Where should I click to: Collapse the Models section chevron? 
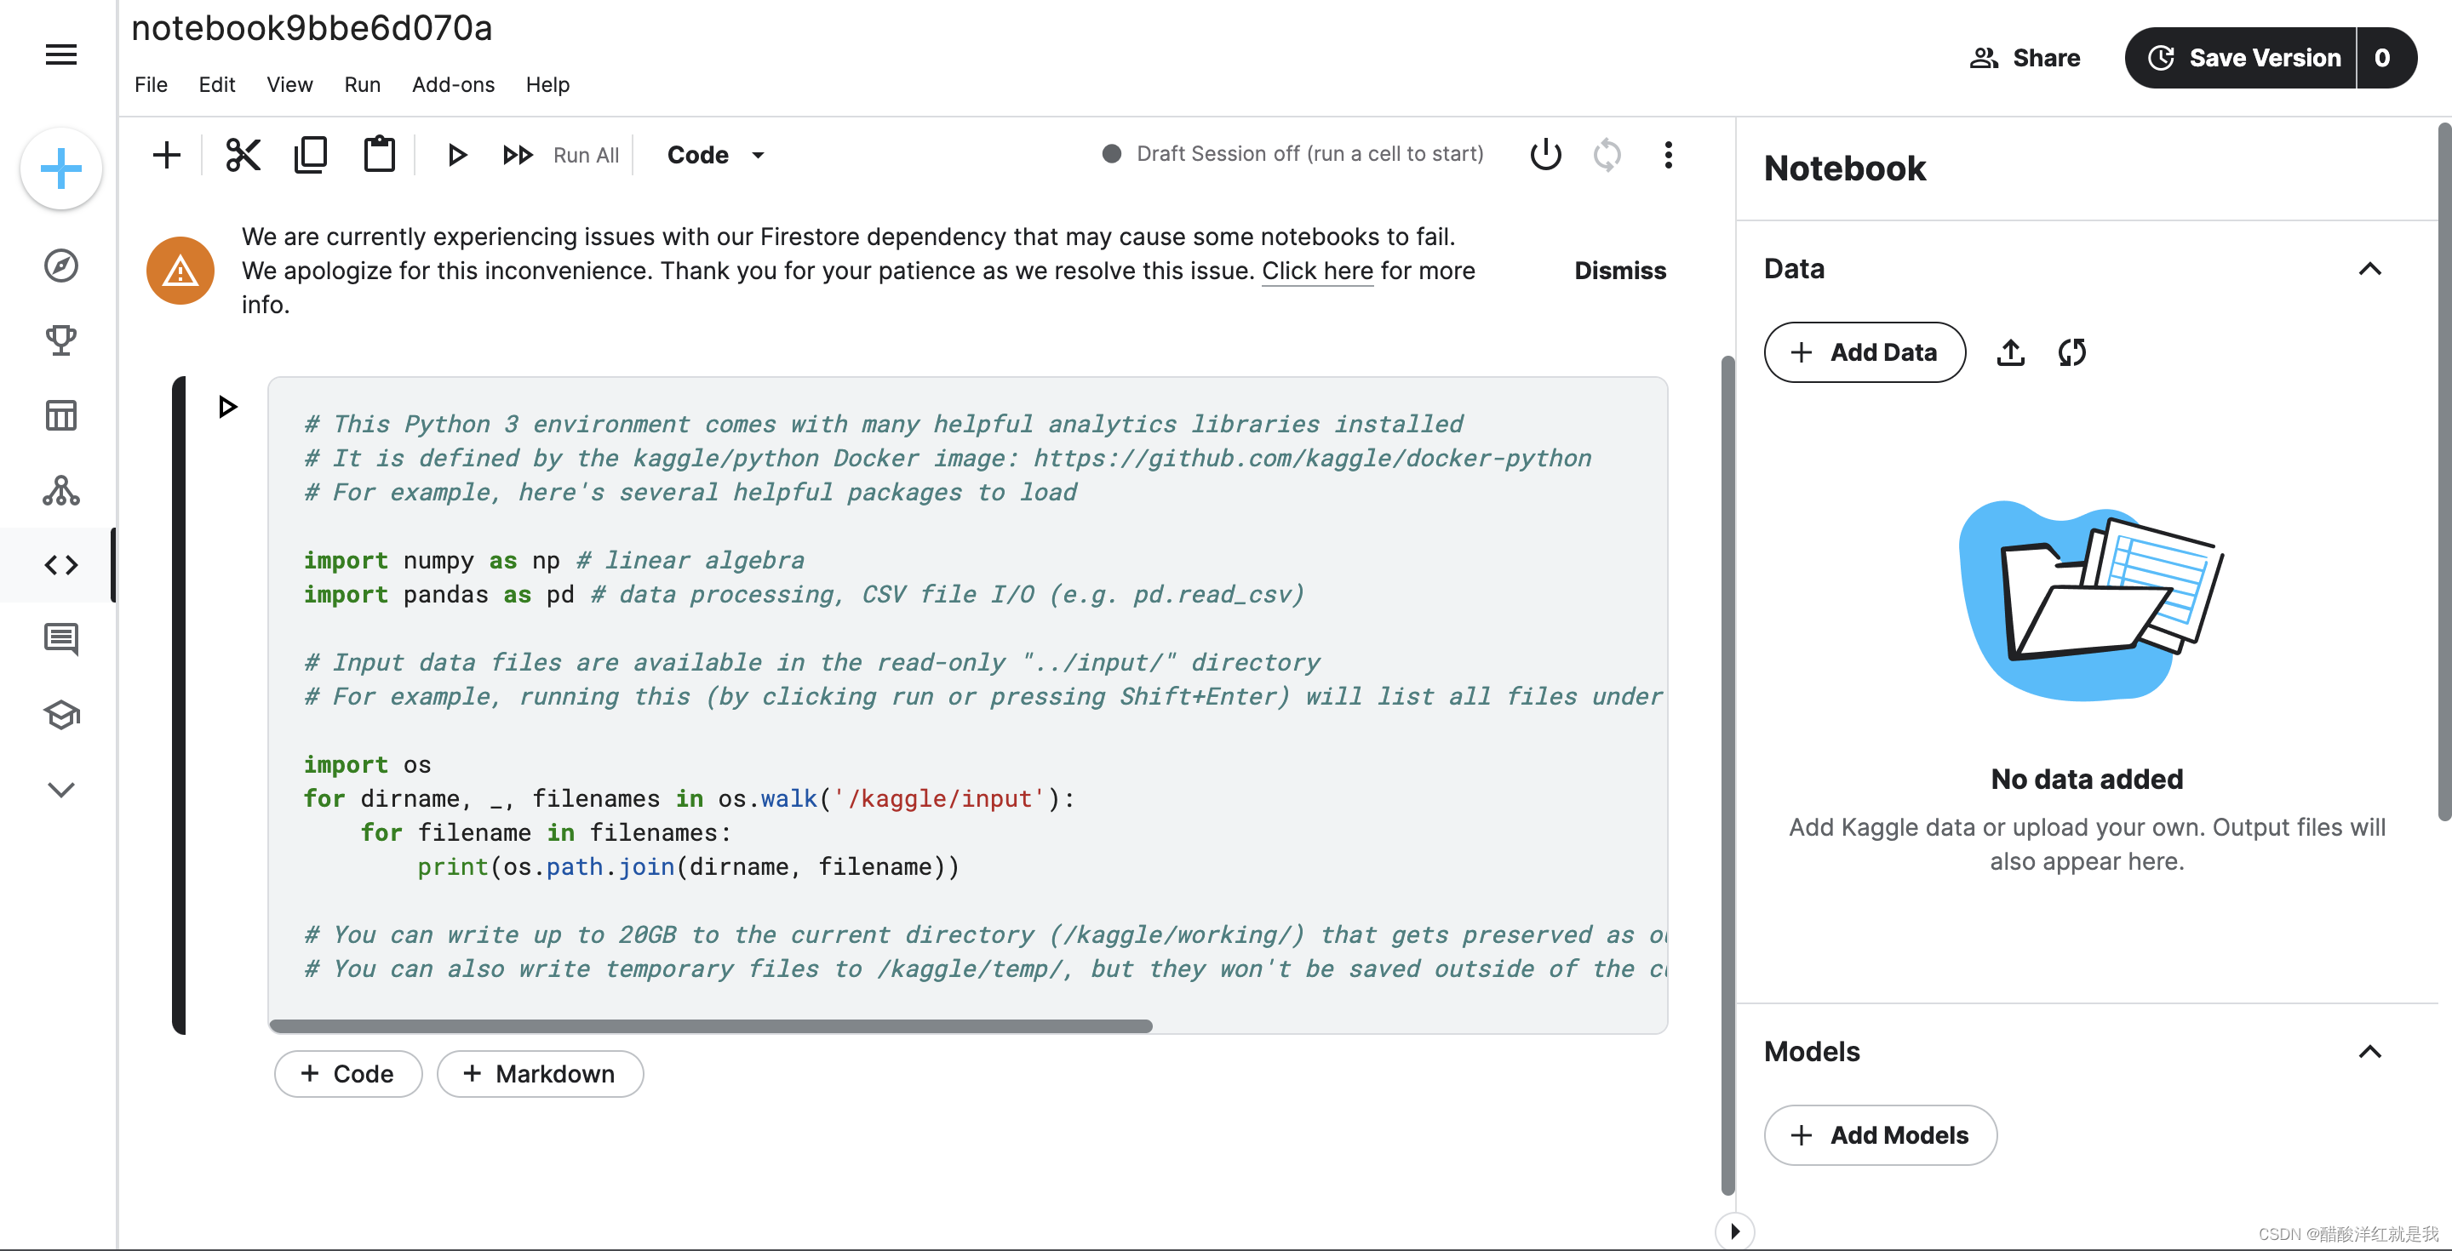click(2369, 1051)
